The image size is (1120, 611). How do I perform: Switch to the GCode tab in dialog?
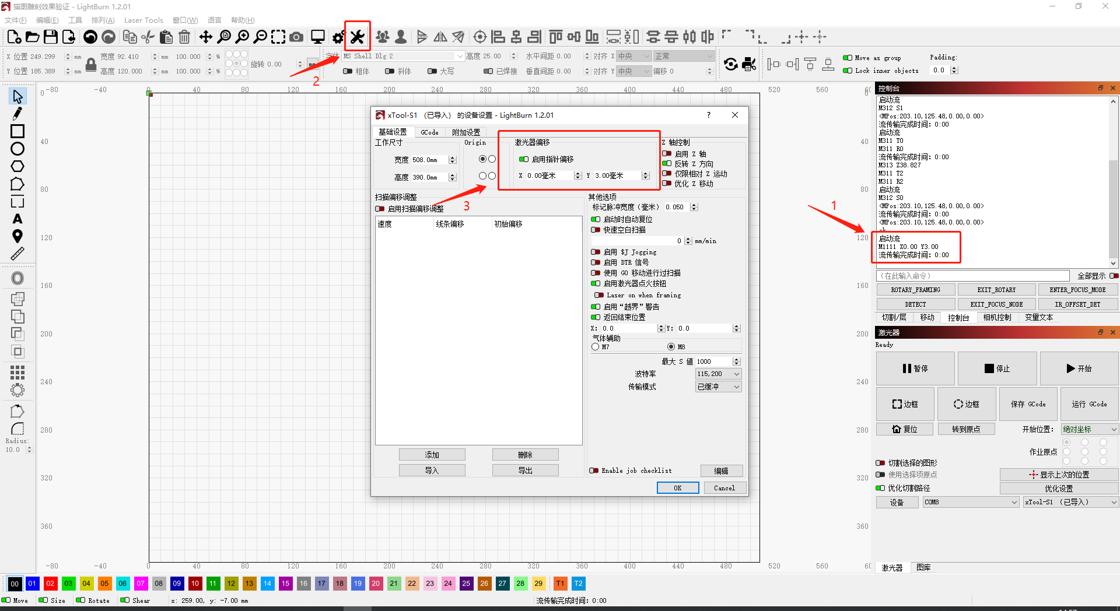[x=429, y=132]
